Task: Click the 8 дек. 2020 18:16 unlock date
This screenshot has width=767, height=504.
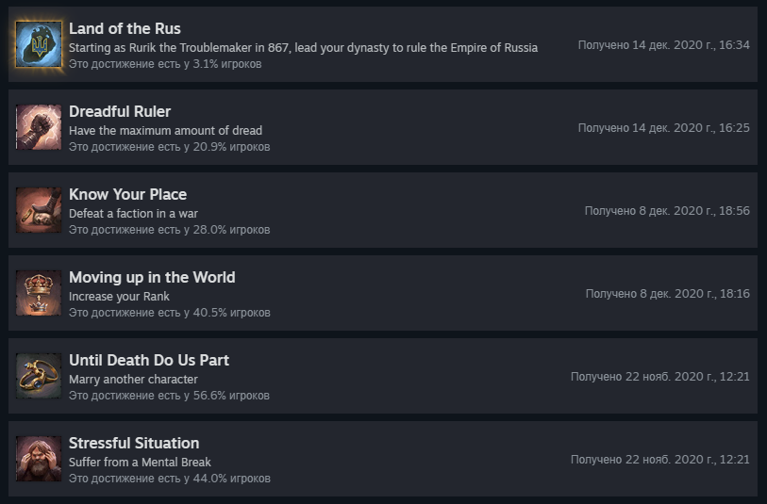Action: (x=667, y=294)
